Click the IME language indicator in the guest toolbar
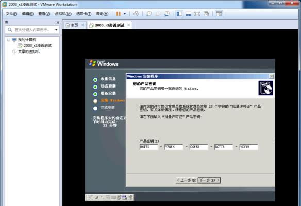The height and width of the screenshot is (206, 301). (91, 197)
